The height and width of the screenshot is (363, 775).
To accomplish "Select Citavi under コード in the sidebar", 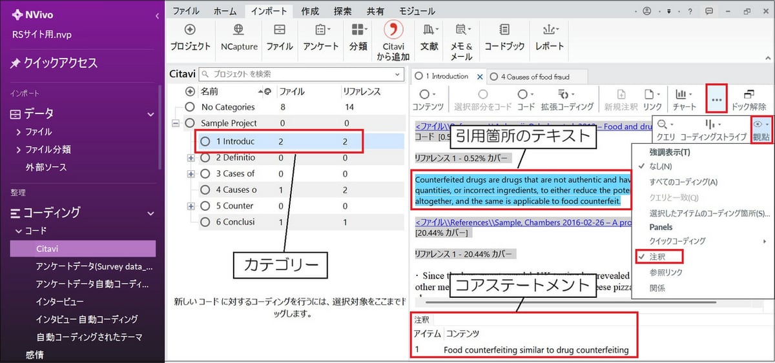I will pyautogui.click(x=83, y=248).
